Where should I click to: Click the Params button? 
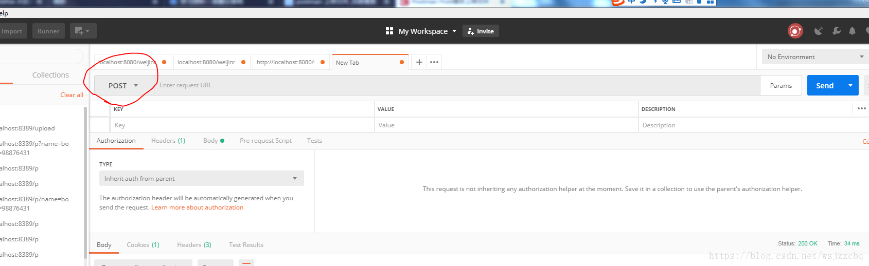(x=781, y=86)
